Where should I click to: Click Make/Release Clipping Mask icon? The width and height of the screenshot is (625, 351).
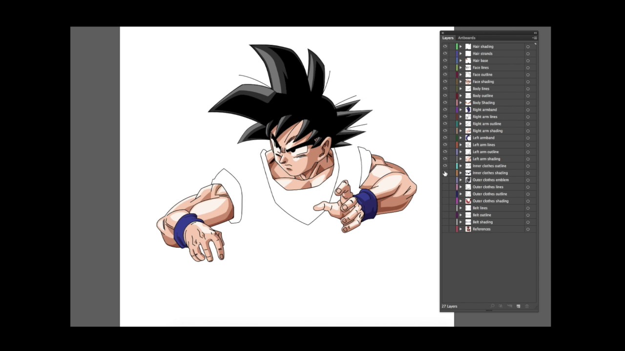(500, 306)
